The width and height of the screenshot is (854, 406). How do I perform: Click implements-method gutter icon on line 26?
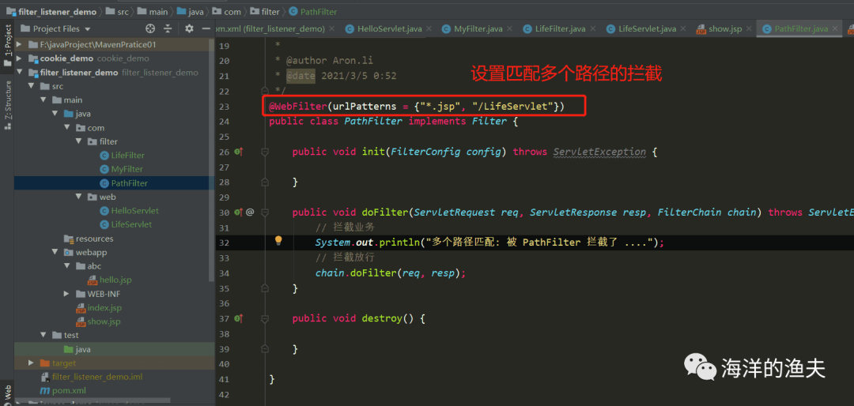[239, 152]
